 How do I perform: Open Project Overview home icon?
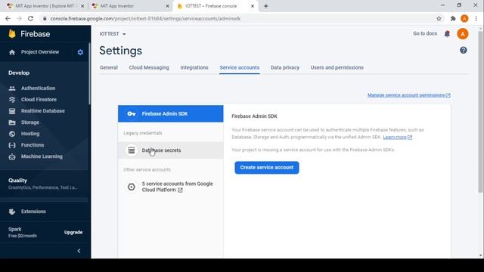(x=12, y=52)
